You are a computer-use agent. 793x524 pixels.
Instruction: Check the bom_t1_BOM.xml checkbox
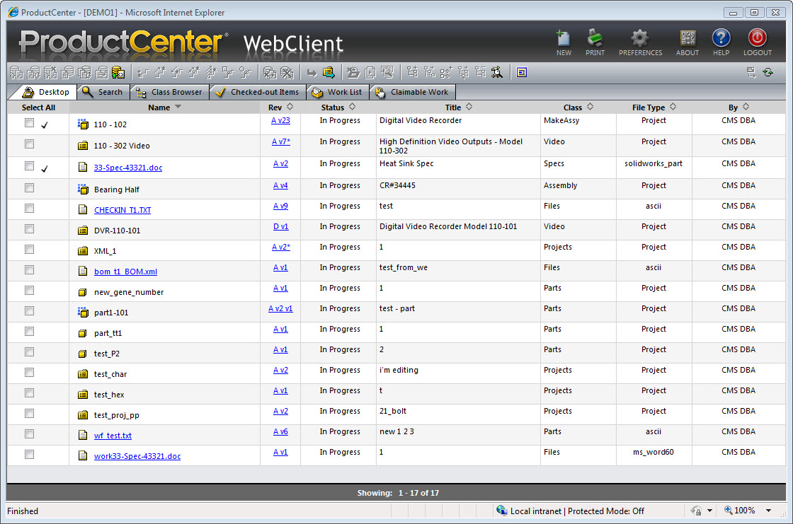[x=29, y=270]
